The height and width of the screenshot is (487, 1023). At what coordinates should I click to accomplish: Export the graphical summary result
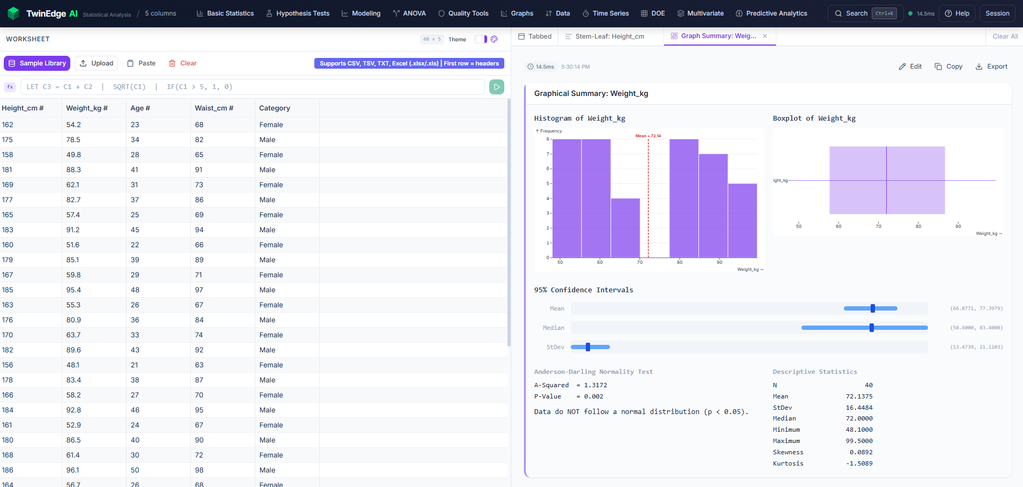tap(991, 67)
